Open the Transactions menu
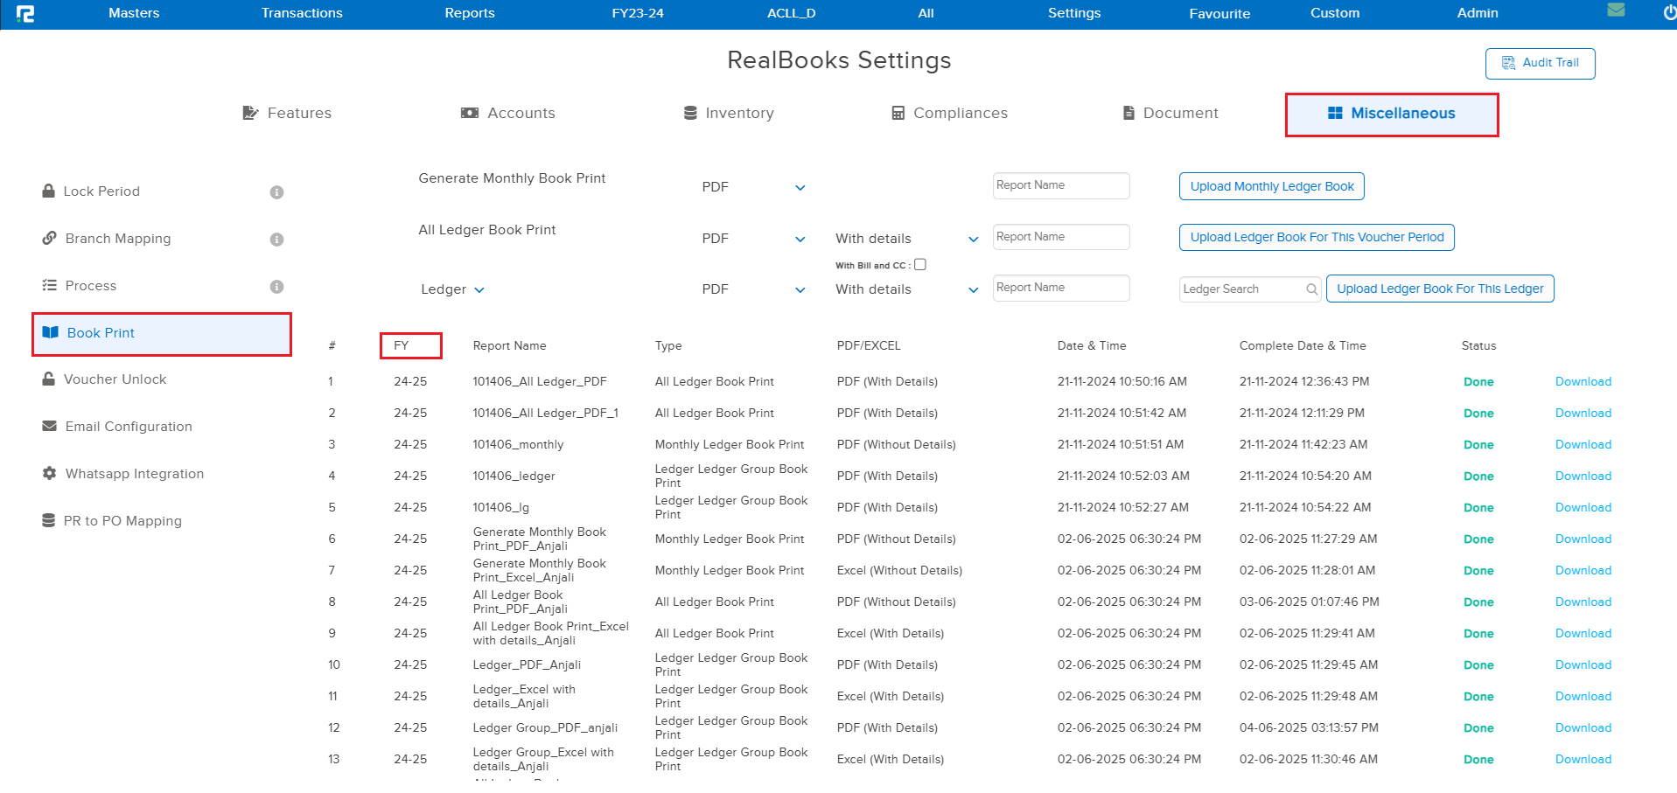1677x793 pixels. coord(302,13)
